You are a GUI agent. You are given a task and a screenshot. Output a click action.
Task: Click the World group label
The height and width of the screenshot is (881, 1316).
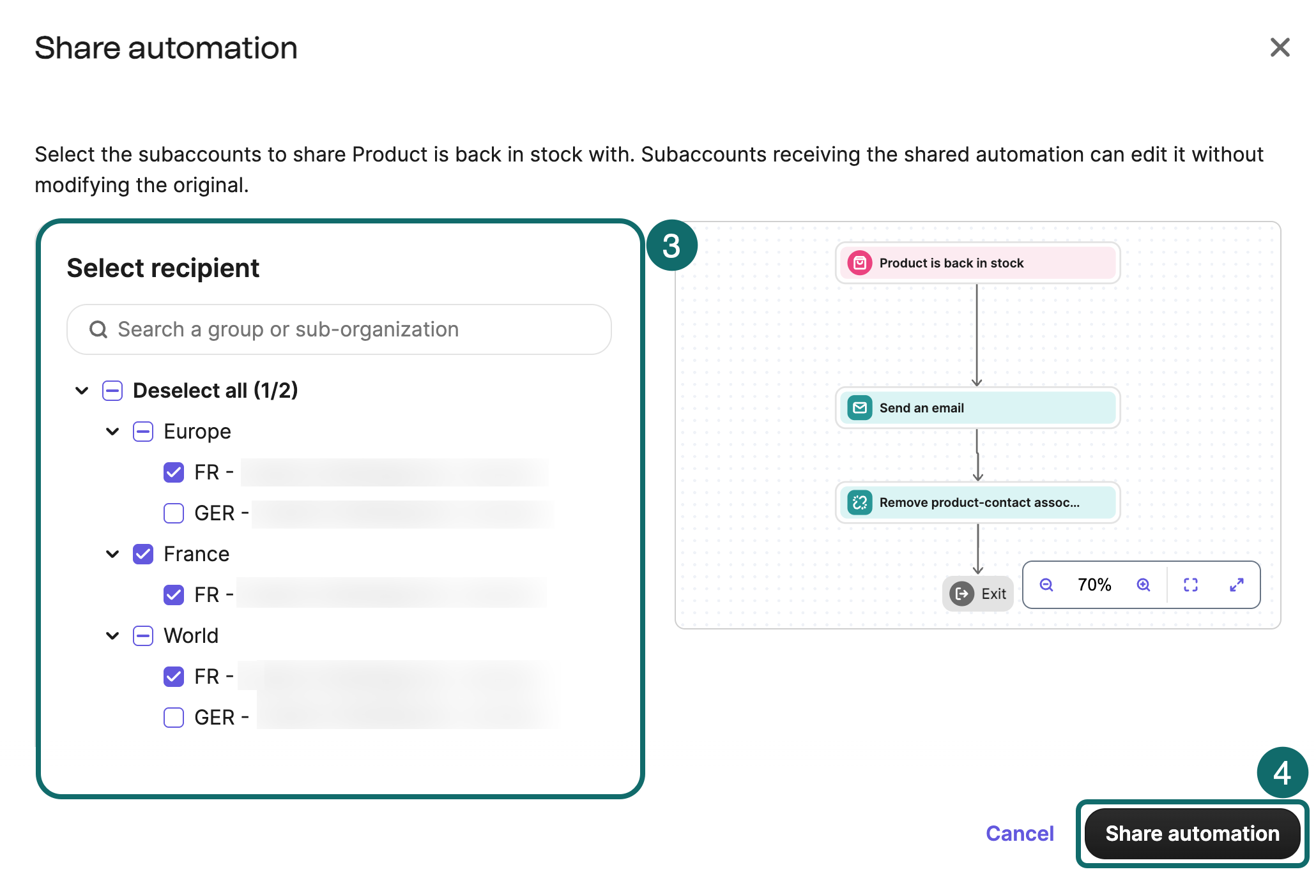191,636
